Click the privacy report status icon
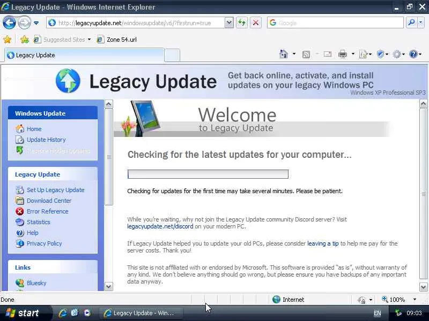429x321 pixels. click(361, 300)
